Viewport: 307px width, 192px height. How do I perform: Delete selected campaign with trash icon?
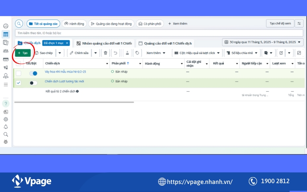pos(105,53)
